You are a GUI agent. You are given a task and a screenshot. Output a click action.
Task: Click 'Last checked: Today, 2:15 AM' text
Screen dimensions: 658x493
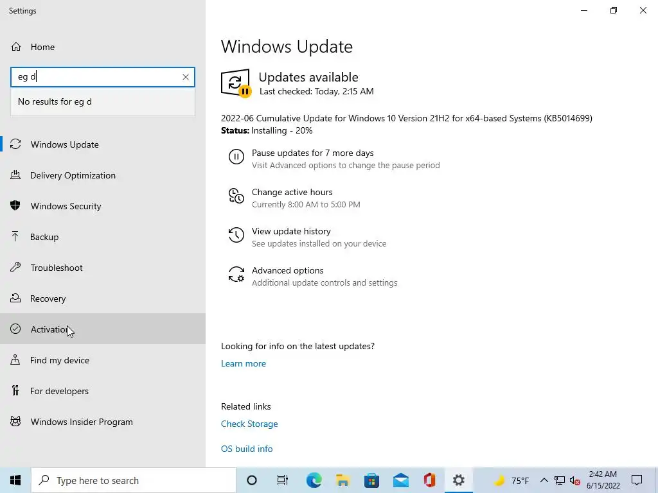pyautogui.click(x=316, y=91)
